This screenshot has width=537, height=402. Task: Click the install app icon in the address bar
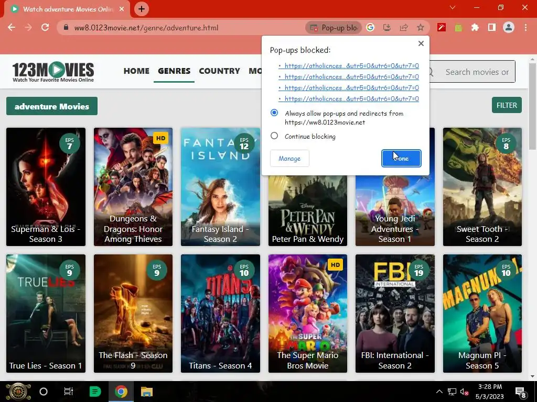[387, 27]
